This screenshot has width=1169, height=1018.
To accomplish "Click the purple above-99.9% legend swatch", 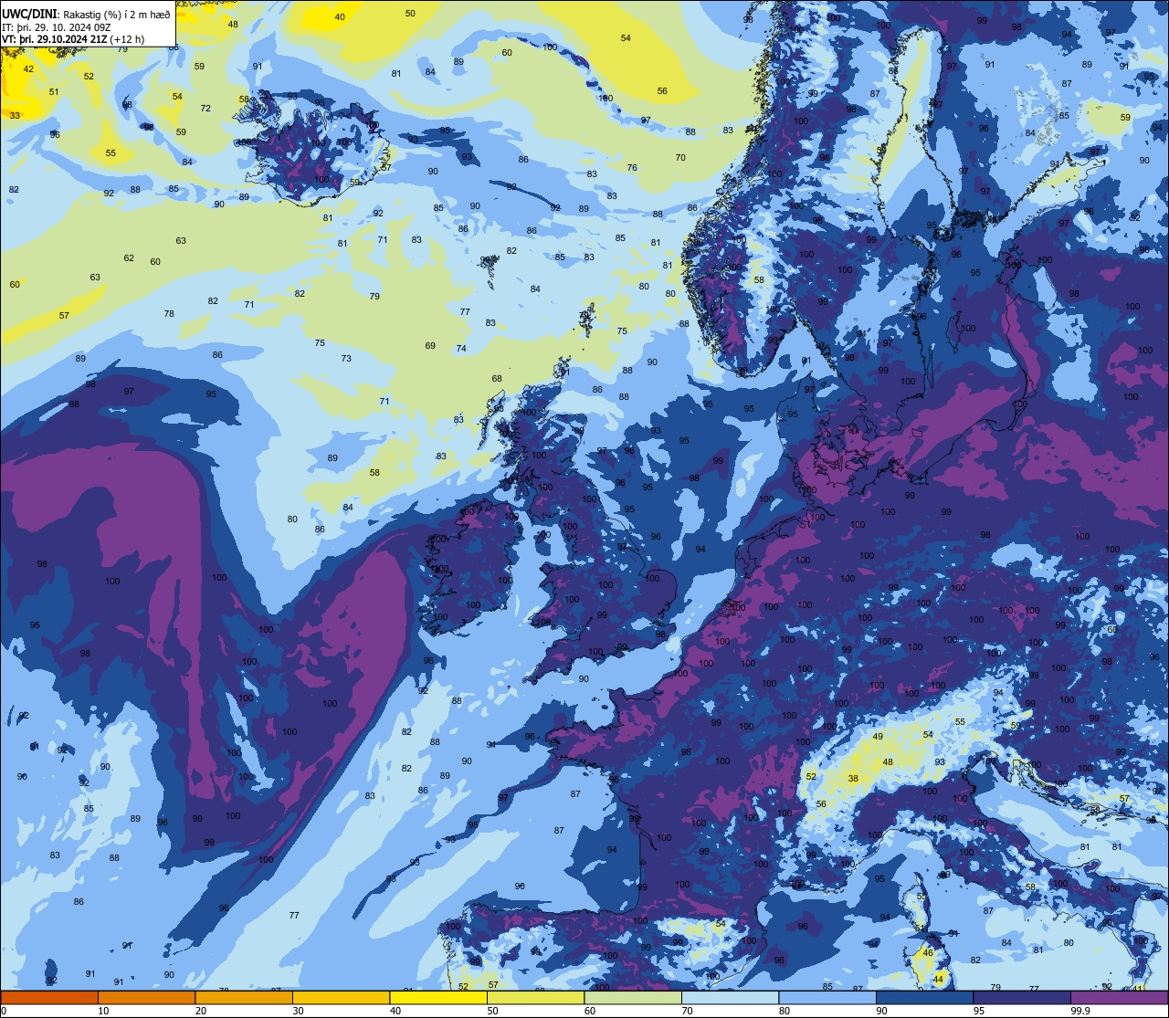I will 1120,997.
